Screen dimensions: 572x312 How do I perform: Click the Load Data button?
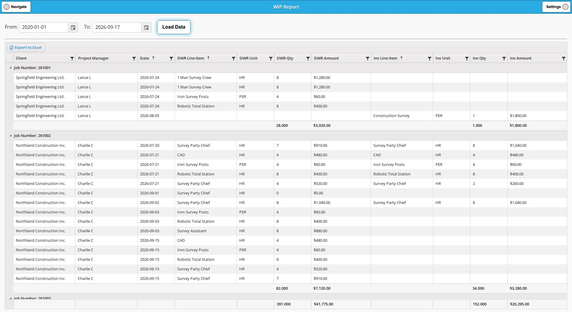(174, 27)
